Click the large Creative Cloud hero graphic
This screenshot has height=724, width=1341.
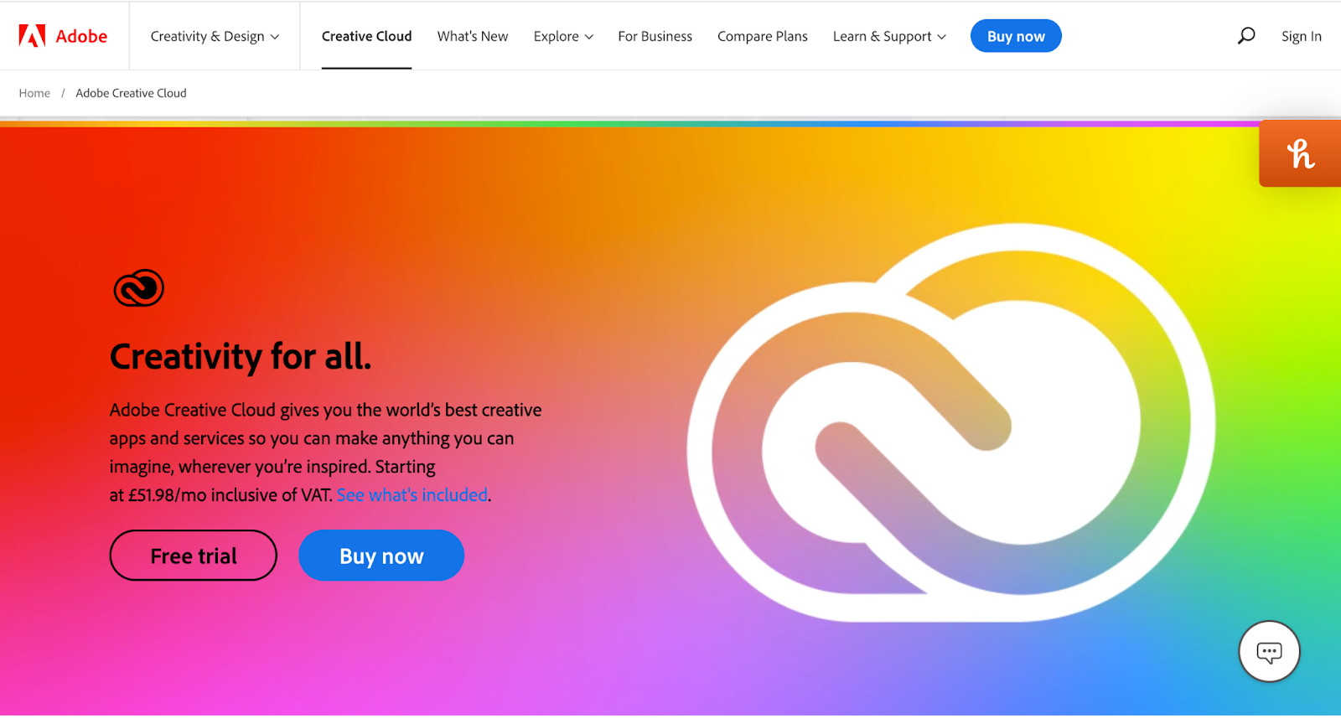pyautogui.click(x=951, y=422)
